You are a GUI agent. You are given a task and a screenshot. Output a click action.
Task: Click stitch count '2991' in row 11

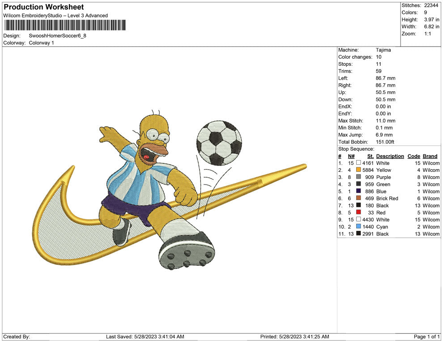coord(368,234)
